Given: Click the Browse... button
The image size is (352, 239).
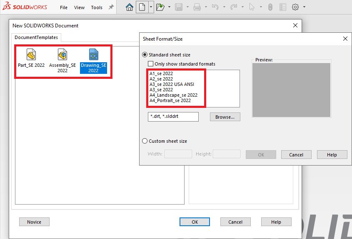Looking at the screenshot, I should point(225,117).
